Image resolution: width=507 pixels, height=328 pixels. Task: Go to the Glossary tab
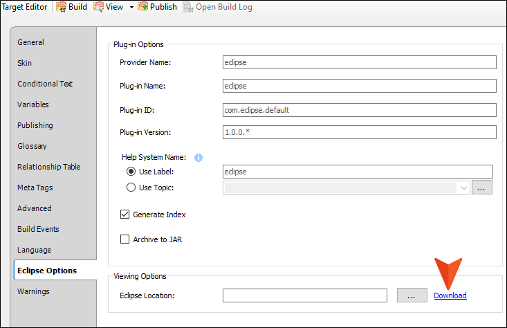click(32, 146)
